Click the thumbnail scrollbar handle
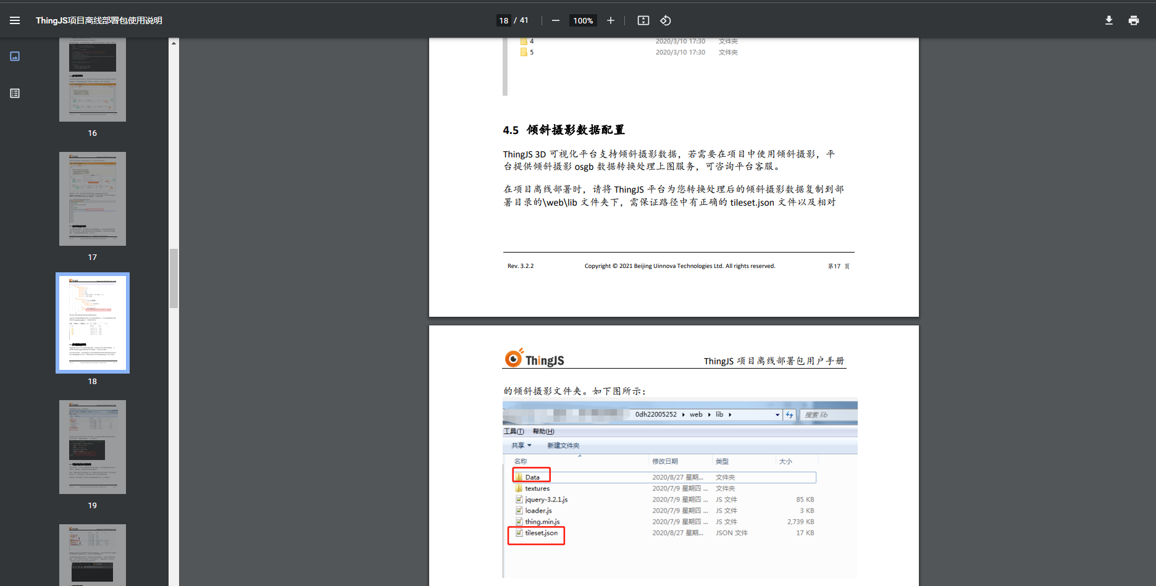 (174, 278)
